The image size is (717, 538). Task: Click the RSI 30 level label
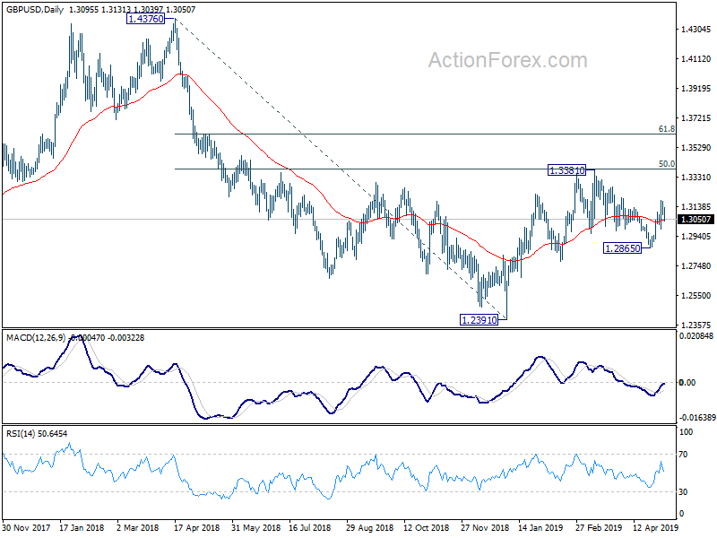[x=683, y=491]
